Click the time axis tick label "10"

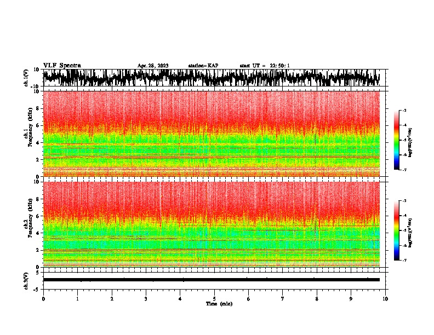[385, 299]
